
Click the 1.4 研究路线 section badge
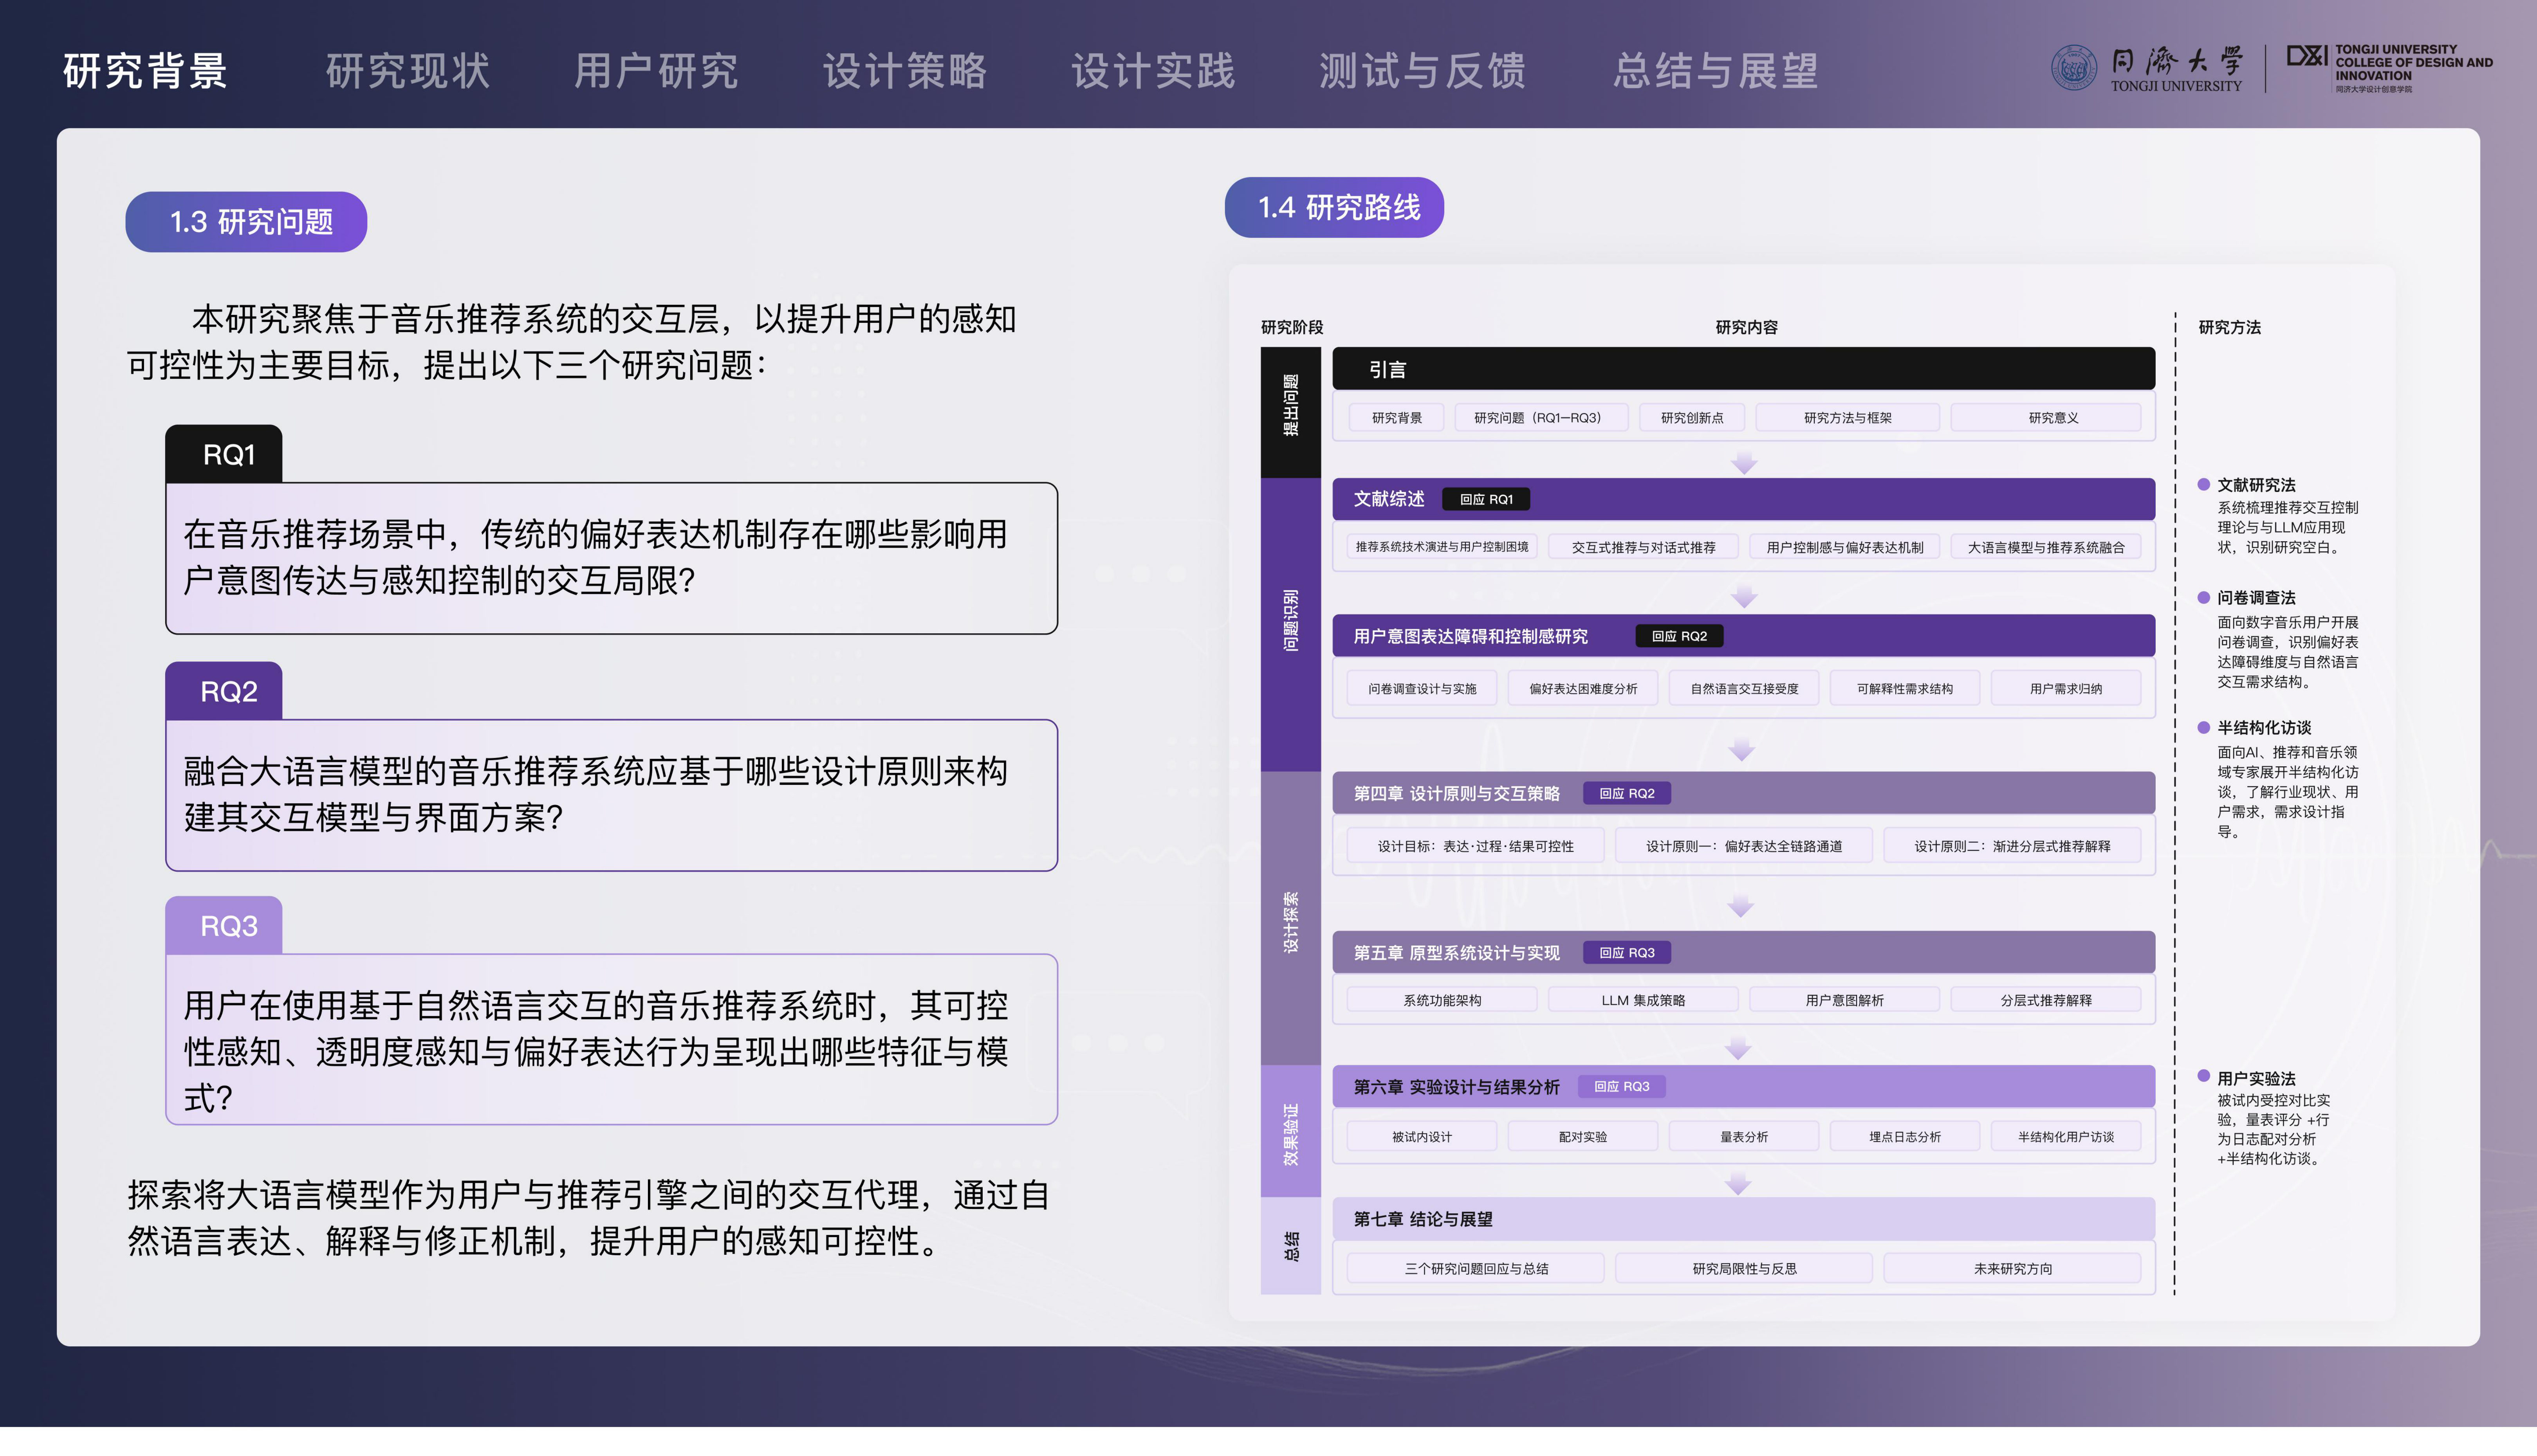(x=1334, y=207)
